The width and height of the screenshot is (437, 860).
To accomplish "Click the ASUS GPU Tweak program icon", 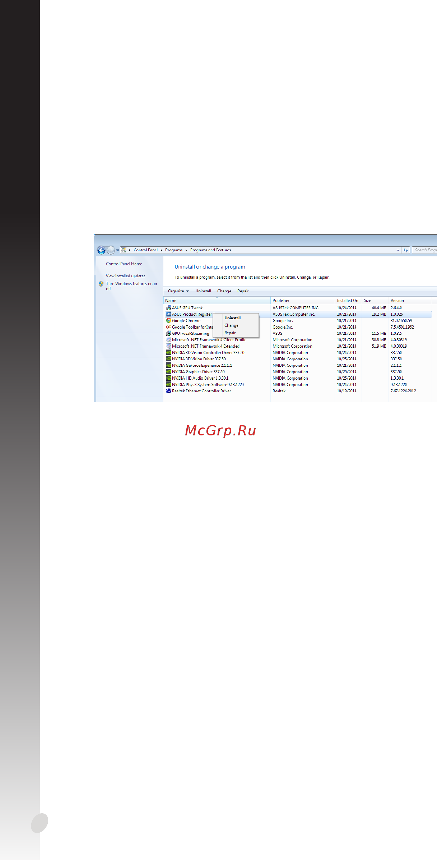I will (x=168, y=308).
